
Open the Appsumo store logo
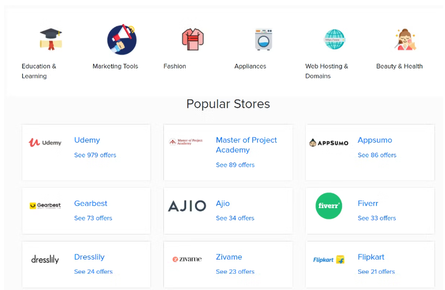click(x=328, y=143)
